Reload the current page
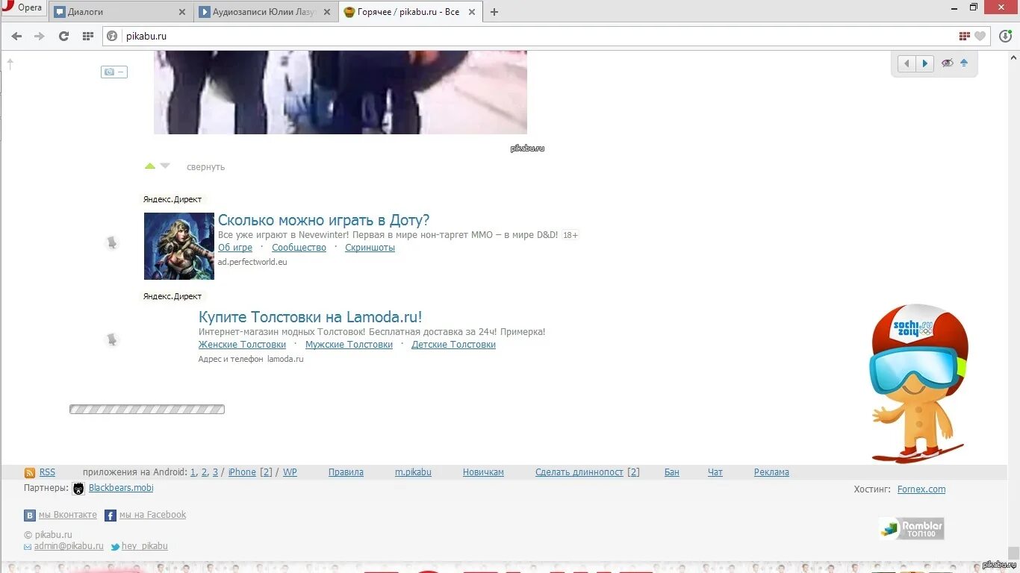 click(63, 36)
